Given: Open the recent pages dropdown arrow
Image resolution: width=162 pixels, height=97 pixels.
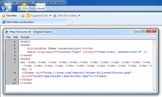Looking at the screenshot, I should click(14, 8).
